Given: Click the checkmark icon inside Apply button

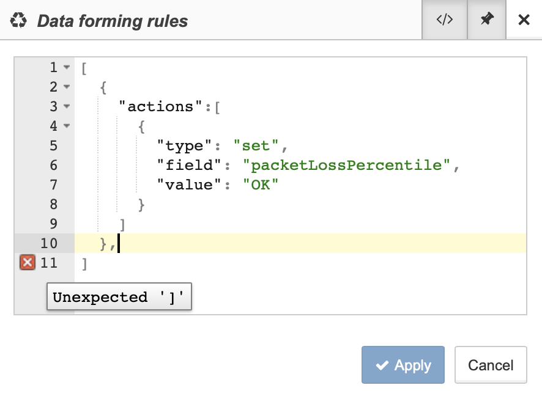Looking at the screenshot, I should pyautogui.click(x=382, y=365).
